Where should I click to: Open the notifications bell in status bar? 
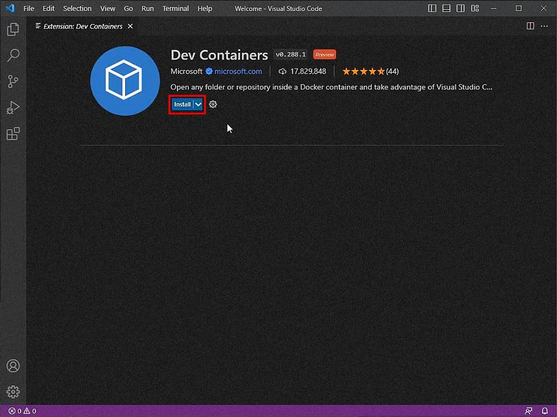[544, 411]
